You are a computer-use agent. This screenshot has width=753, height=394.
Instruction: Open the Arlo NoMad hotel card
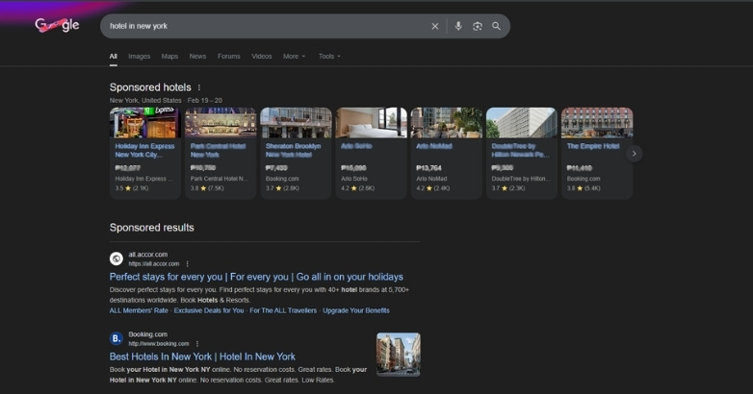(x=447, y=153)
